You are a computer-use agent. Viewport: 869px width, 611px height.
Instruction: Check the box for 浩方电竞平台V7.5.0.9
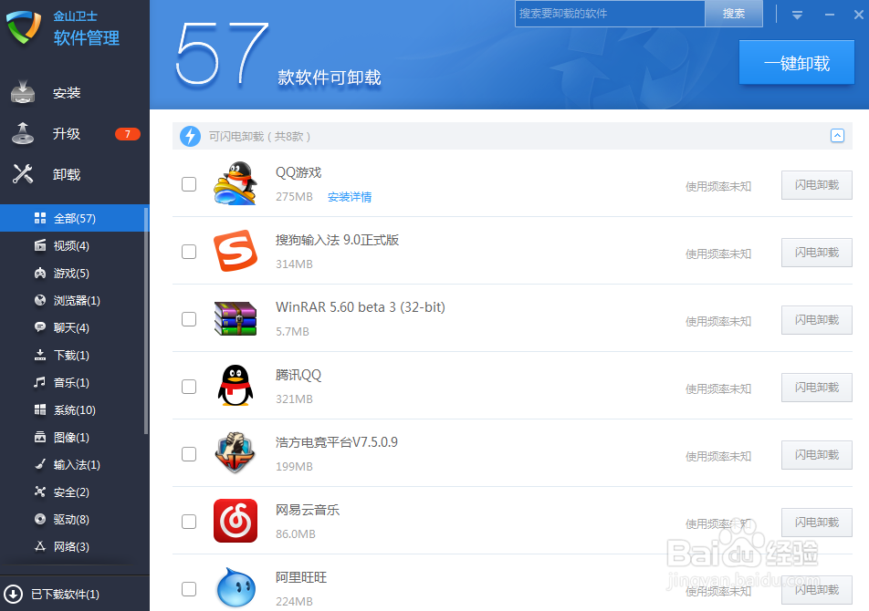click(189, 454)
